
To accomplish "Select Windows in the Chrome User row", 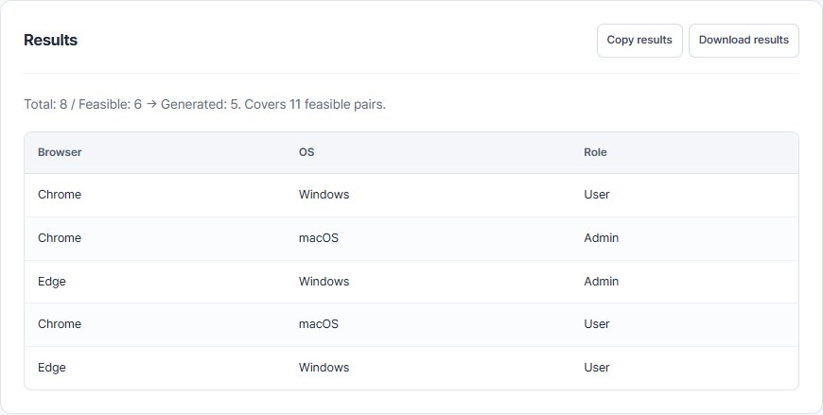I will coord(324,195).
